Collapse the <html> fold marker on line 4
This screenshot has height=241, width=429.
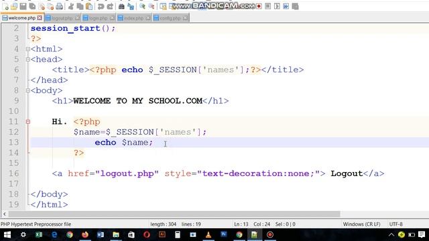27,49
